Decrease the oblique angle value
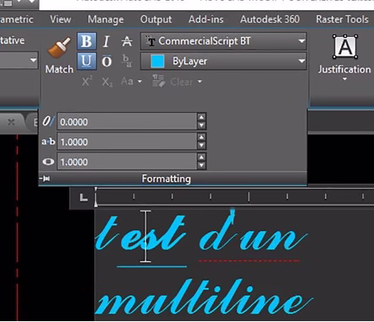 point(201,126)
